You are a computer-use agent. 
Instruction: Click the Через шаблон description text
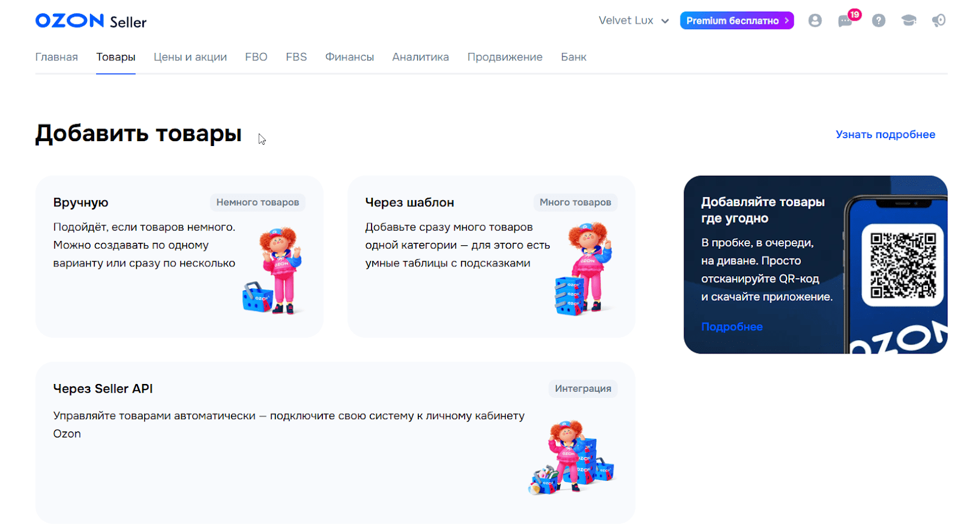pos(457,245)
